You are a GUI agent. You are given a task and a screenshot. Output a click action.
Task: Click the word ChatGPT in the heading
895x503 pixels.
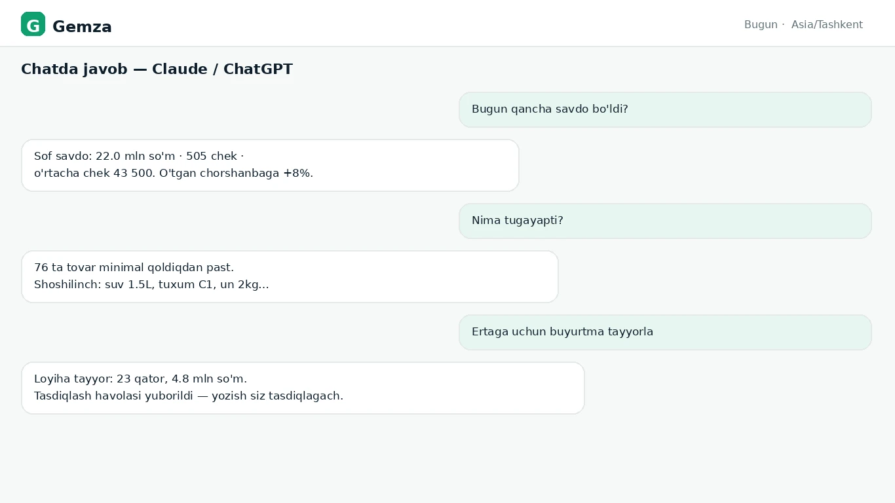258,69
